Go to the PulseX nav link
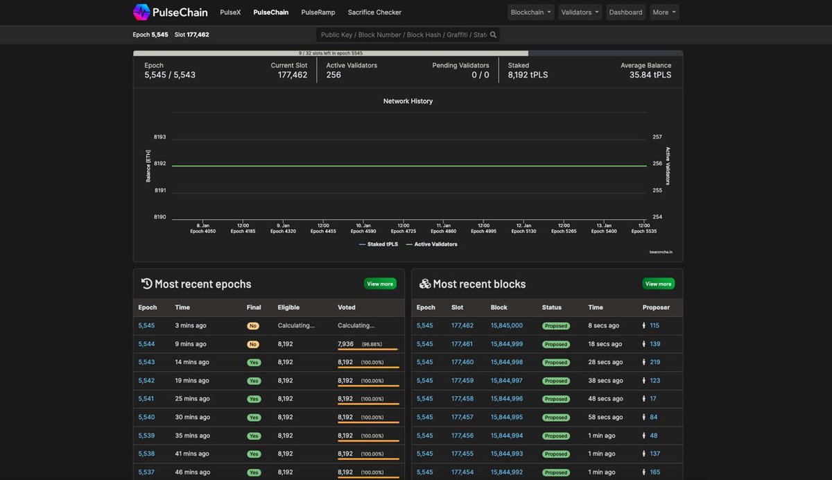832x480 pixels. pos(230,12)
